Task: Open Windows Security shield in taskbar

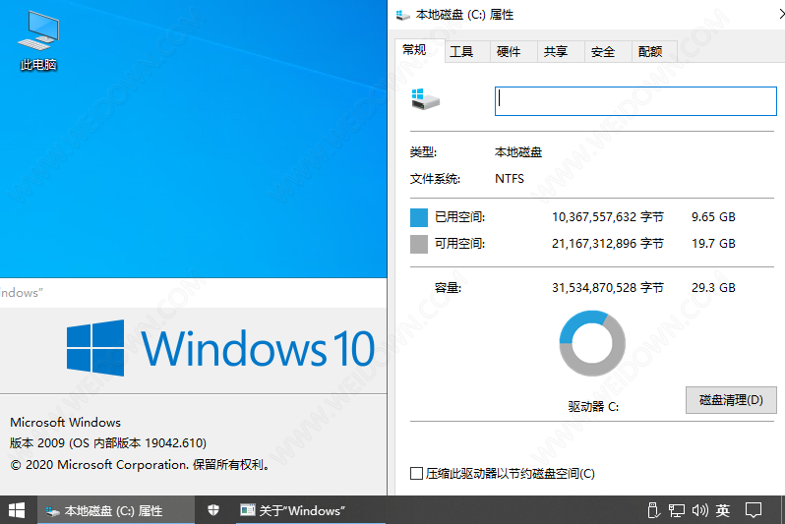Action: pos(212,510)
